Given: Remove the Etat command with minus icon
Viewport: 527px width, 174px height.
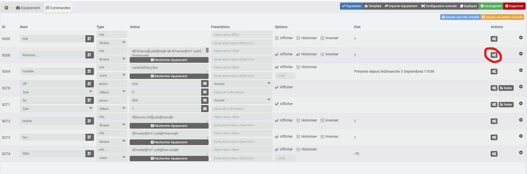Looking at the screenshot, I should [521, 37].
